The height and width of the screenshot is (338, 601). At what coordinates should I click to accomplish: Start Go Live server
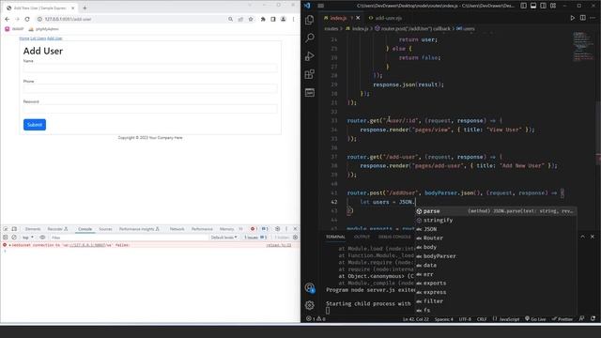coord(535,319)
